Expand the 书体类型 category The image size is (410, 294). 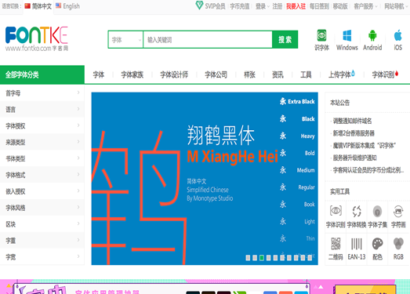coord(42,158)
